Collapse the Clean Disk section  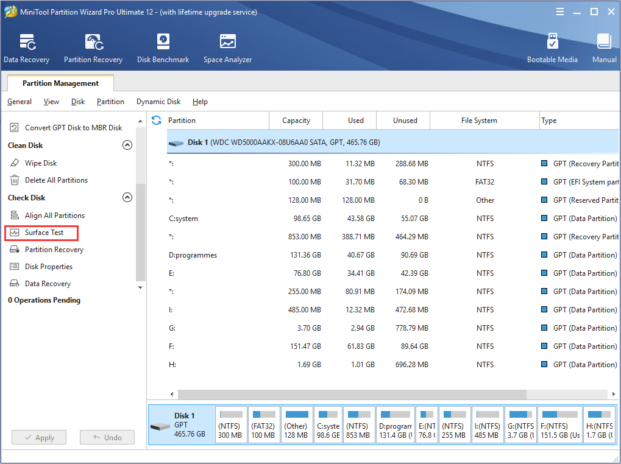click(x=127, y=145)
